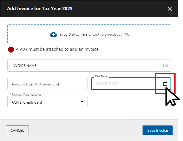This screenshot has height=141, width=183.
Task: Click the 'Drag & drop here' browse text
Action: (94, 34)
